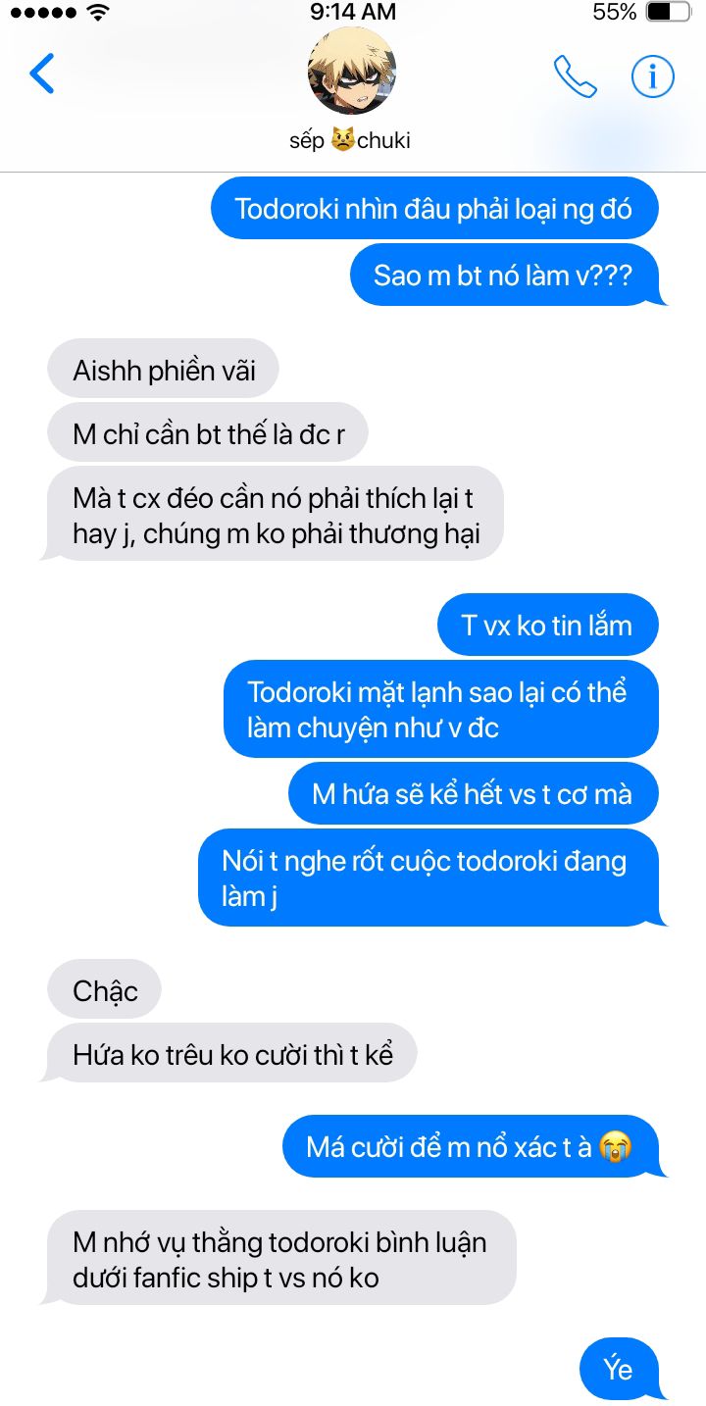The width and height of the screenshot is (706, 1406).
Task: Select the 'M hứa sẽ kể hết' bubble
Action: (x=473, y=793)
